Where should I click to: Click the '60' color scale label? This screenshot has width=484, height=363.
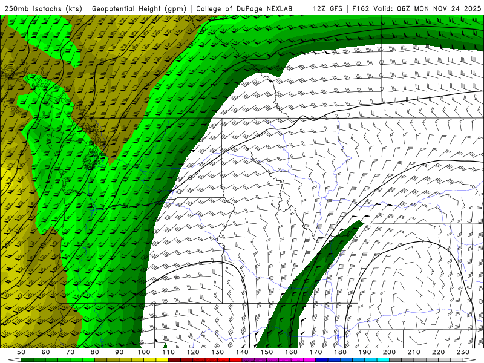(x=46, y=352)
